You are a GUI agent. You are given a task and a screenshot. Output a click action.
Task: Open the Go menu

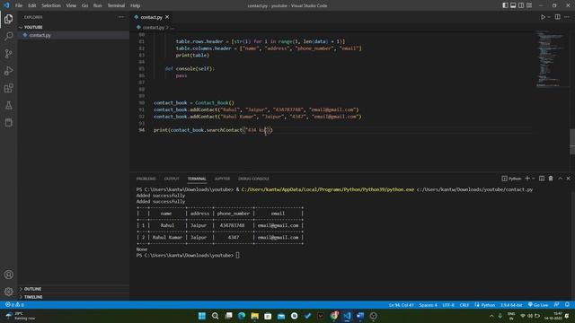click(84, 5)
